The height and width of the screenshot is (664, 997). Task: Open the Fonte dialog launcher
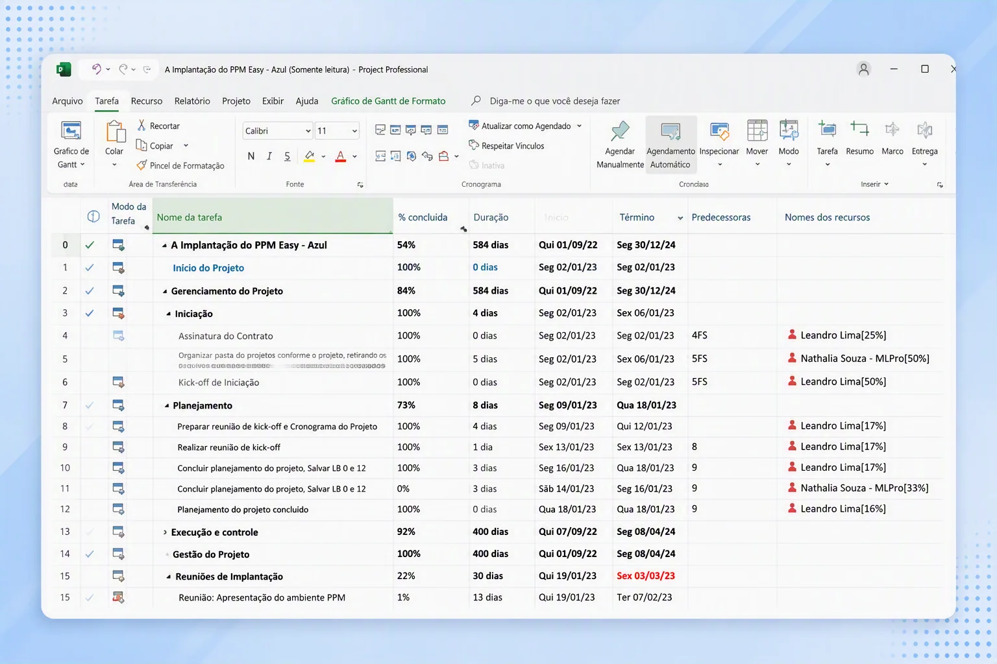point(360,185)
